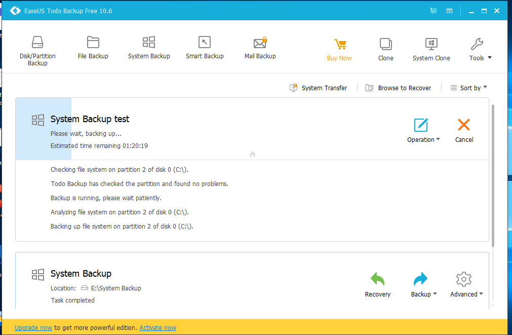
Task: Close the EaseUS Todo Backup window
Action: tap(497, 11)
